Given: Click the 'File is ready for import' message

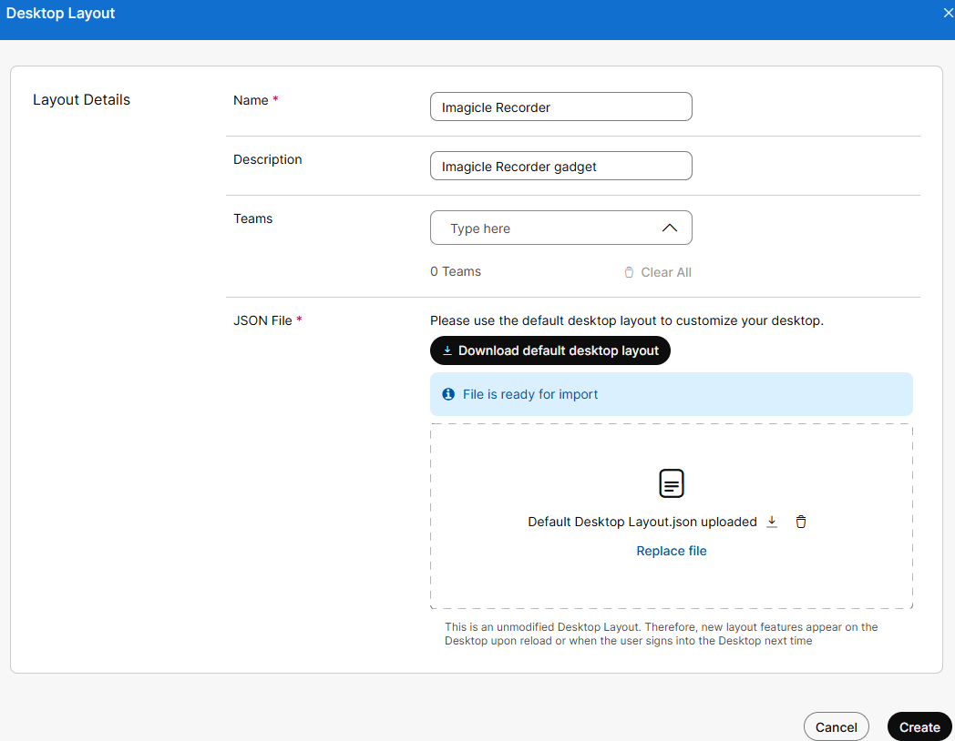Looking at the screenshot, I should point(530,394).
